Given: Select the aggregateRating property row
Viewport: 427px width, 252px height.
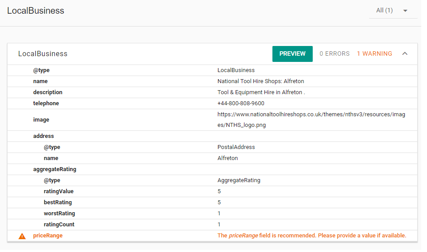Looking at the screenshot, I should (213, 169).
